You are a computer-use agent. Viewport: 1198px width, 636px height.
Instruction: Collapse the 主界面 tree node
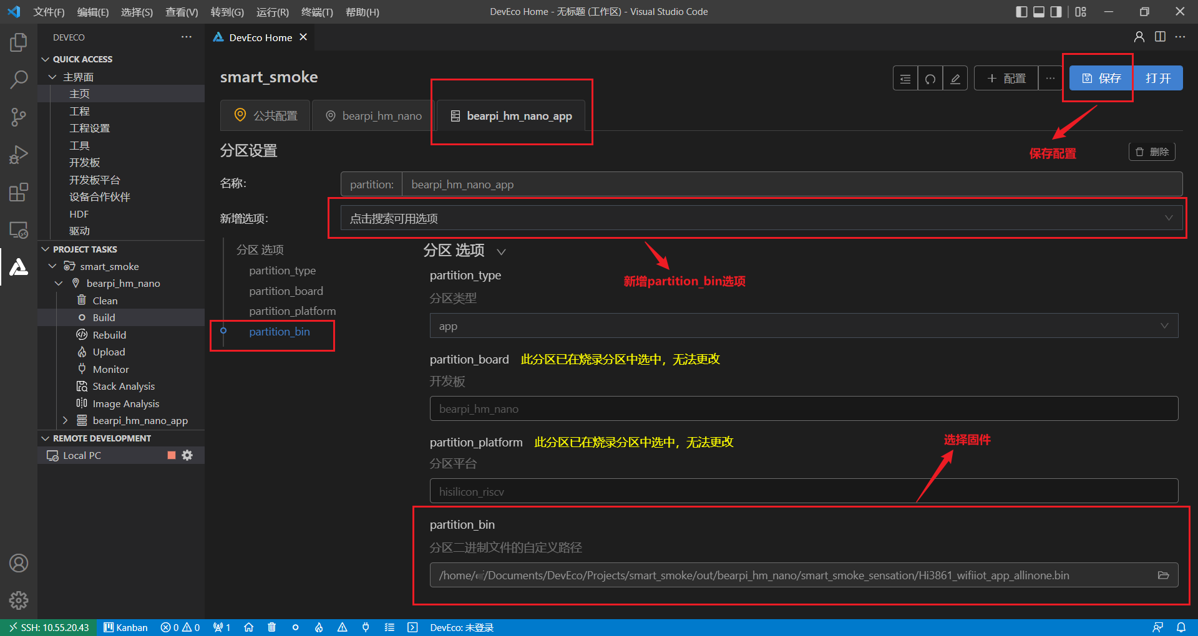[x=52, y=77]
